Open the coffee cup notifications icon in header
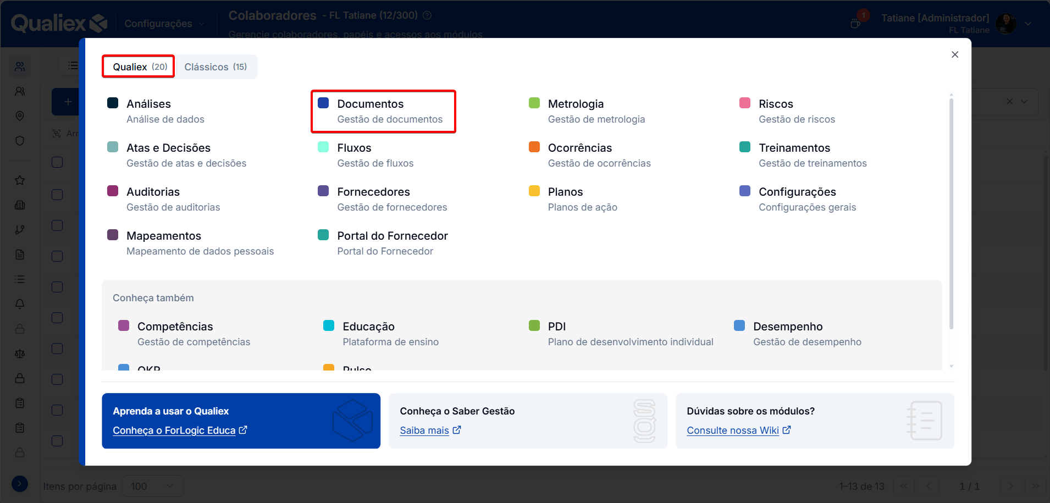Image resolution: width=1050 pixels, height=503 pixels. (855, 23)
